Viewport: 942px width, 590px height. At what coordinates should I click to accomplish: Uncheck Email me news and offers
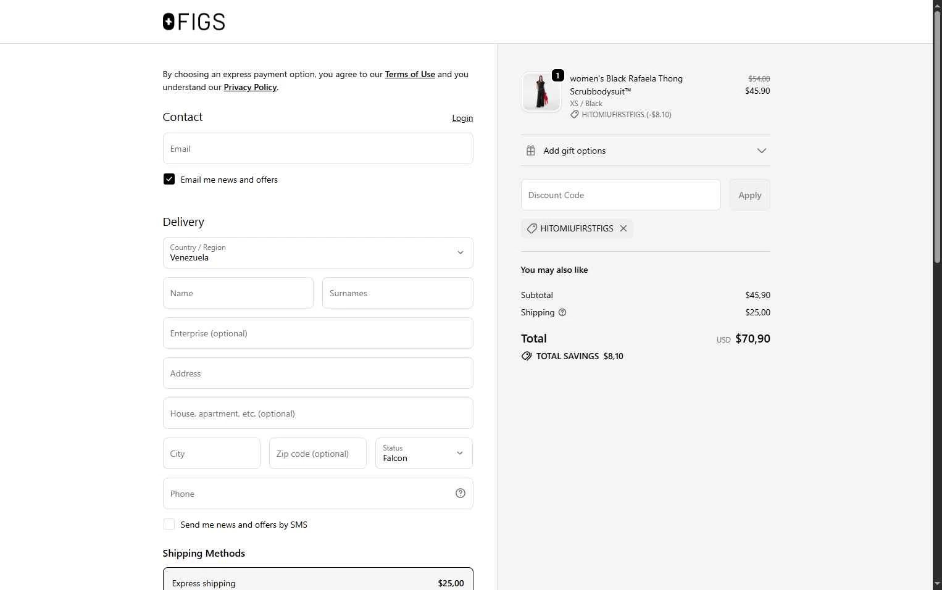point(169,179)
